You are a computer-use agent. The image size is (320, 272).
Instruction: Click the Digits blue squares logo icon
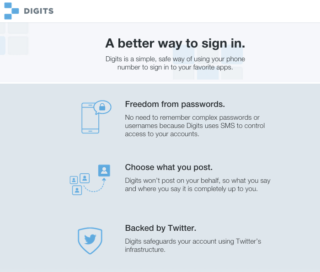[x=11, y=11]
